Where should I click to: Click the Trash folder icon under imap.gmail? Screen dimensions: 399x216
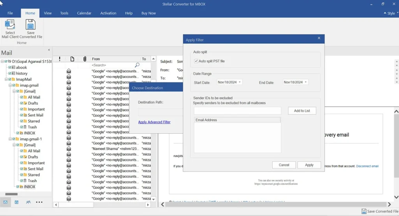tap(25, 127)
